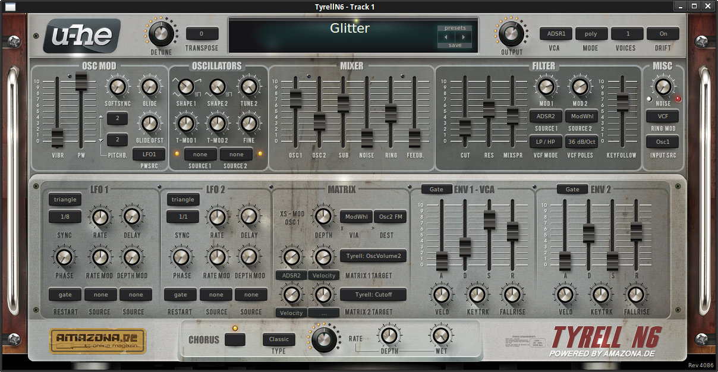The width and height of the screenshot is (718, 372).
Task: Click the VIBR slider in OSC MOD
Action: tap(57, 137)
